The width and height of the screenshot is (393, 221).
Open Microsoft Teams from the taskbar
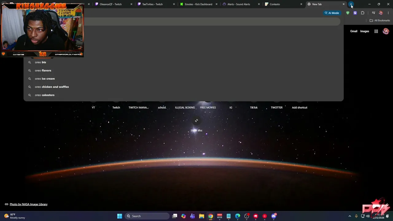coord(193,216)
